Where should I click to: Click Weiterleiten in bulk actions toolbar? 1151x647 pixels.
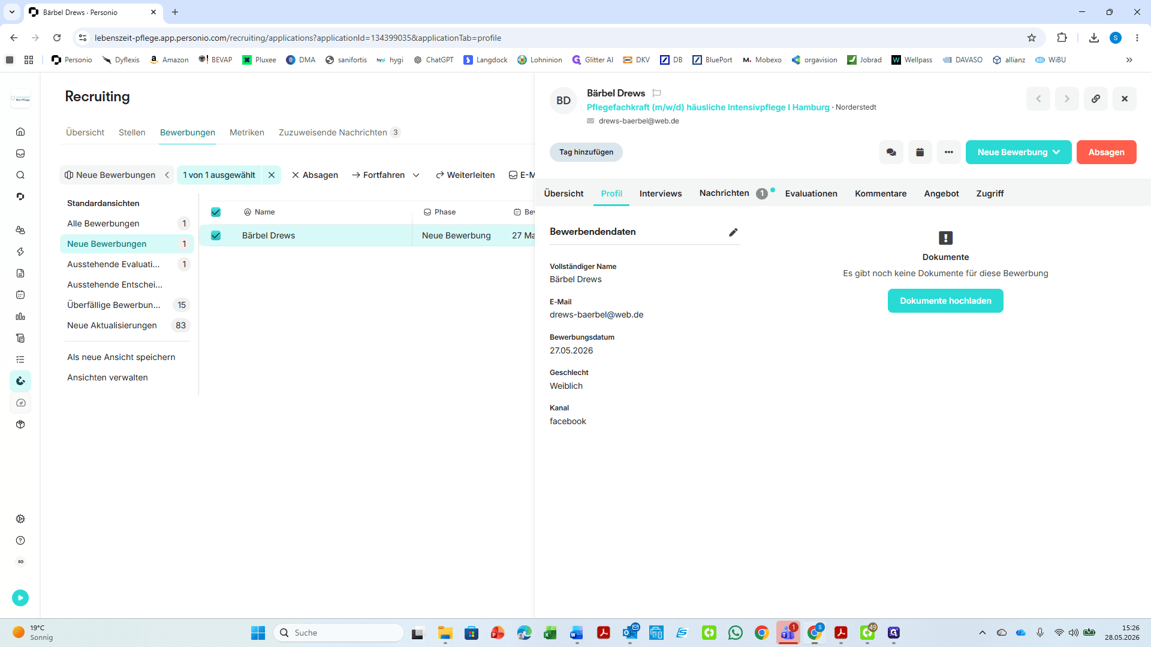(x=465, y=175)
